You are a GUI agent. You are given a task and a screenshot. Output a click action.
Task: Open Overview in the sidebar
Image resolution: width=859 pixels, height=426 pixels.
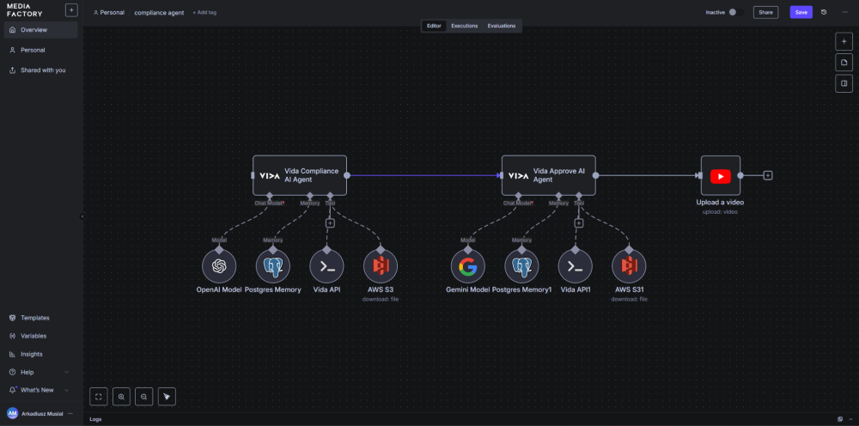coord(40,30)
